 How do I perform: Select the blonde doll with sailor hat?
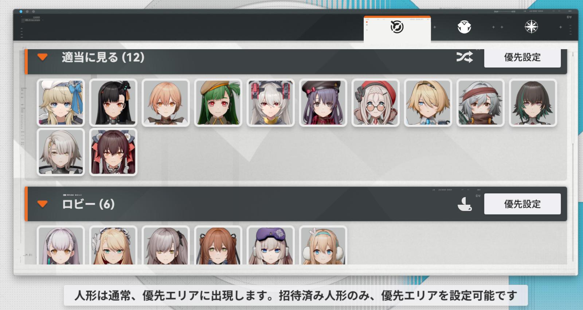pyautogui.click(x=61, y=103)
